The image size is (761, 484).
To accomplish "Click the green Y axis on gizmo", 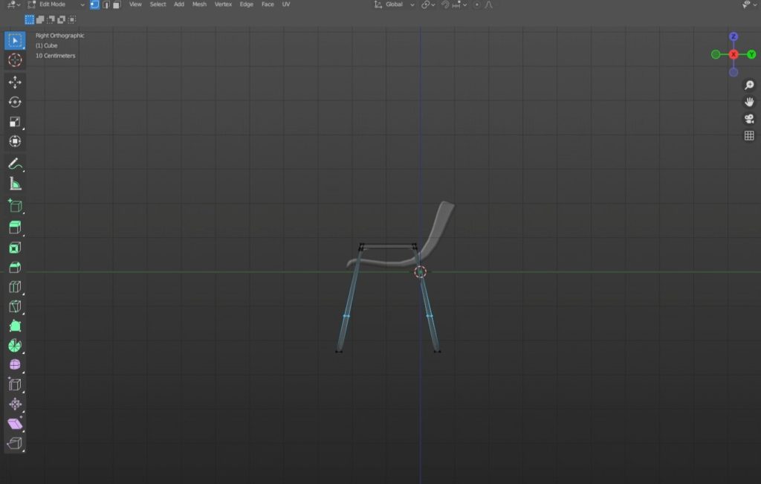I will (x=751, y=54).
